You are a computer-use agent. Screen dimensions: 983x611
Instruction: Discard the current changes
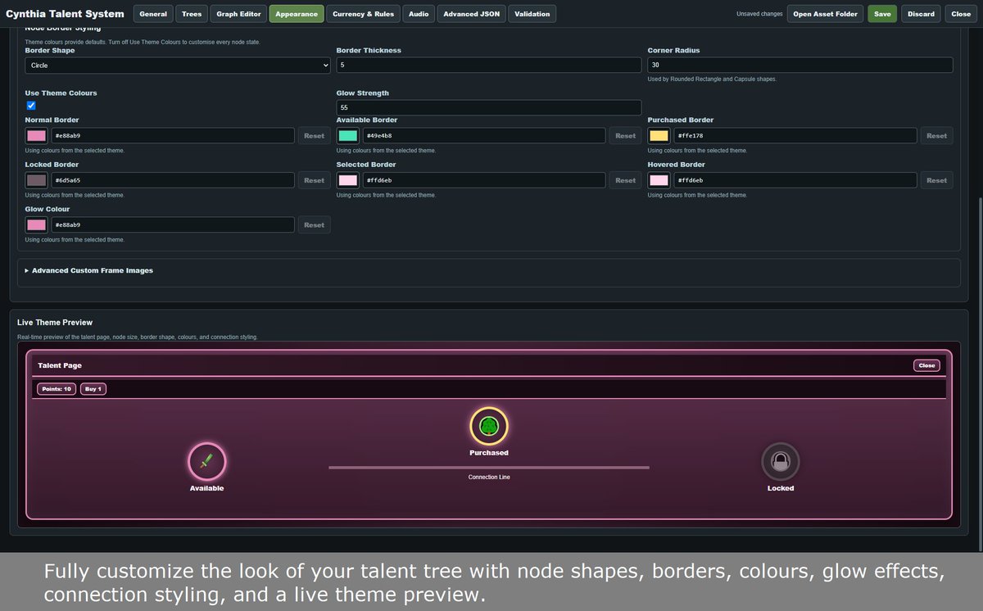tap(921, 14)
